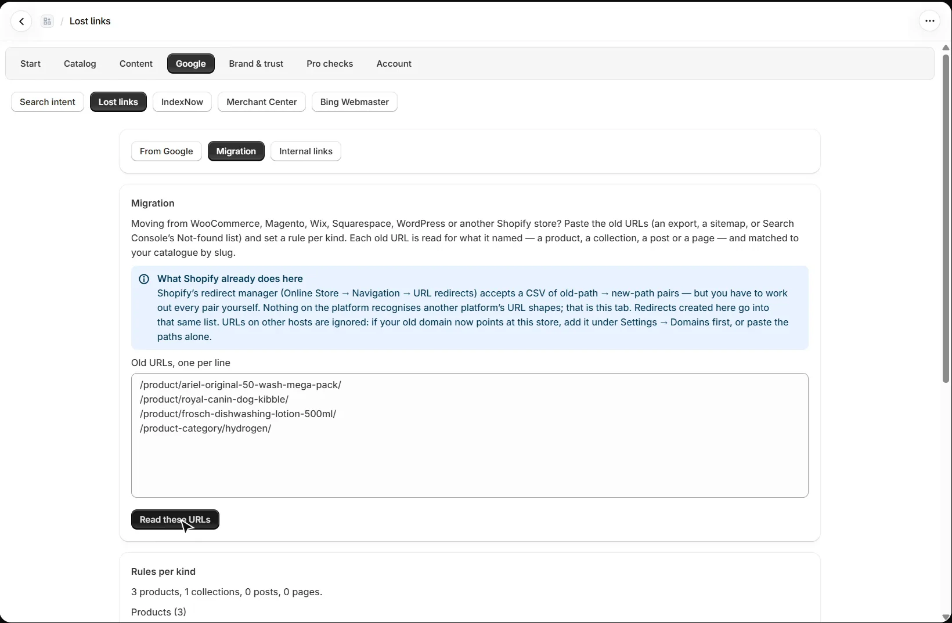952x623 pixels.
Task: Click the vertical scrollbar thumb
Action: click(x=946, y=218)
